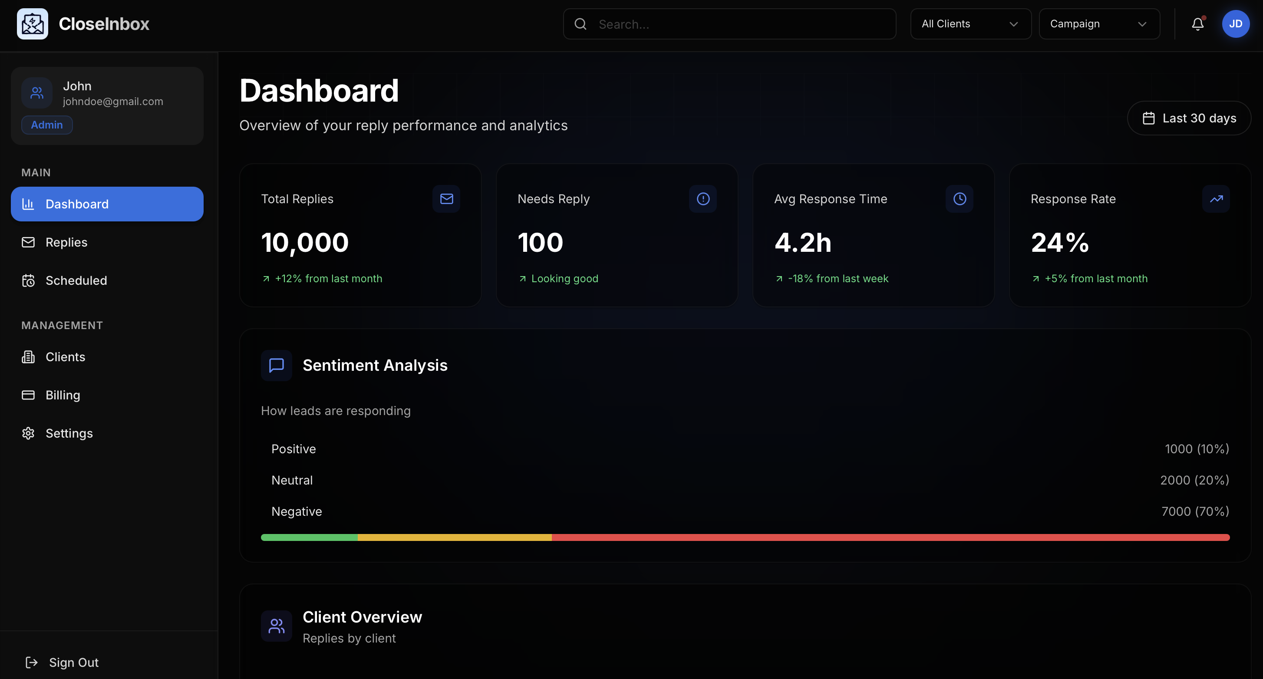Open Billing page
The image size is (1263, 679).
coord(107,395)
